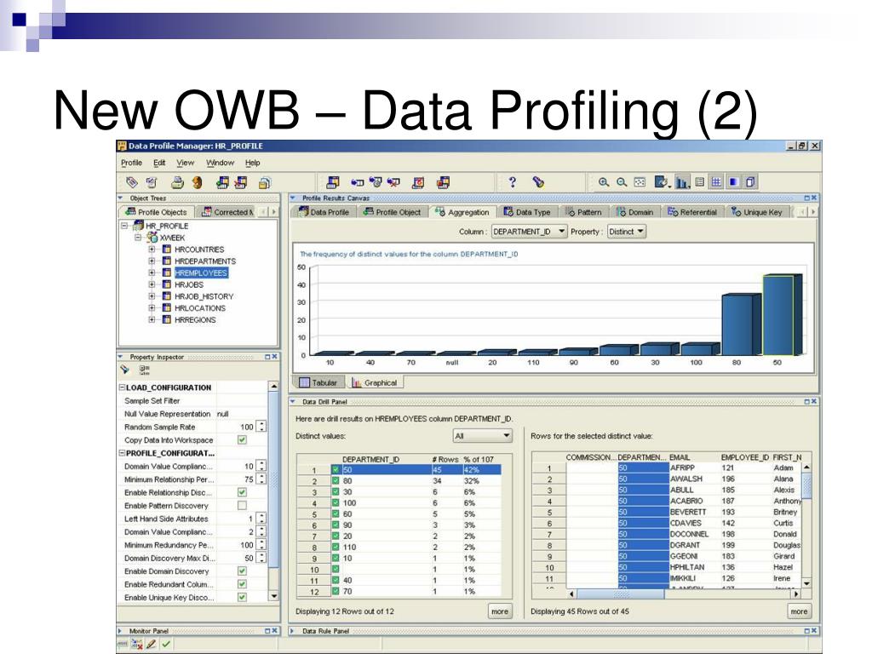Expand the HRCOUNTRIES tree node

click(x=152, y=250)
